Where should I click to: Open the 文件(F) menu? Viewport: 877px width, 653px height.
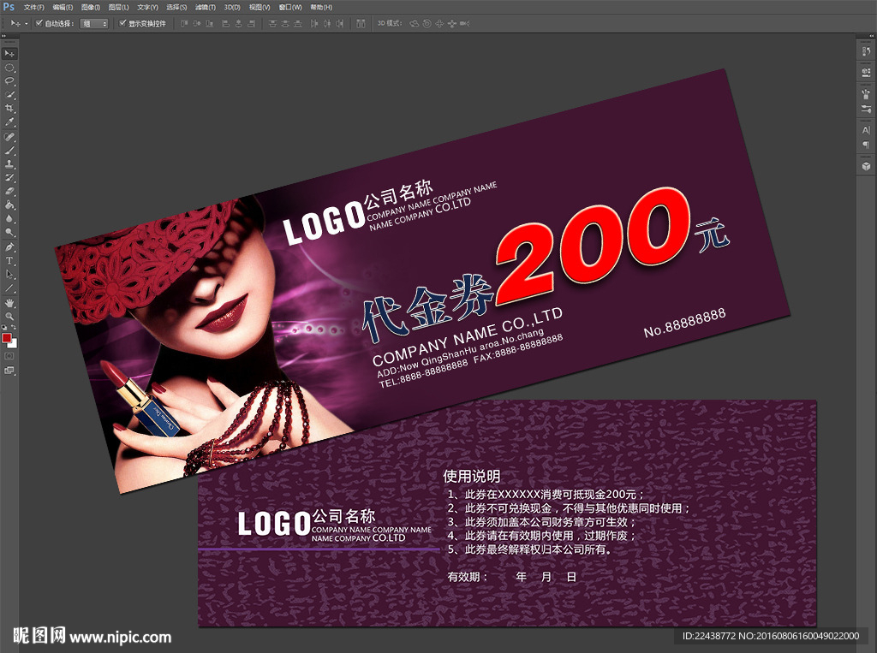click(x=33, y=7)
